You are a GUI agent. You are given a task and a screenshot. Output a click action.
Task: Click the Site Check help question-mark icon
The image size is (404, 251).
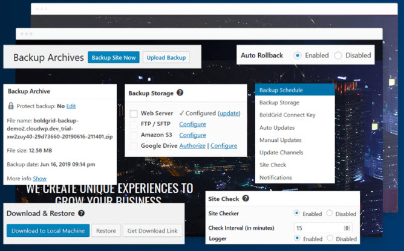(x=246, y=199)
